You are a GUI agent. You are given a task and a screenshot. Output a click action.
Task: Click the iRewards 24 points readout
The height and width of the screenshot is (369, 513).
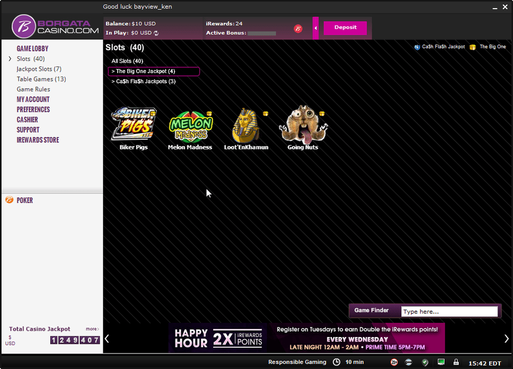[224, 24]
